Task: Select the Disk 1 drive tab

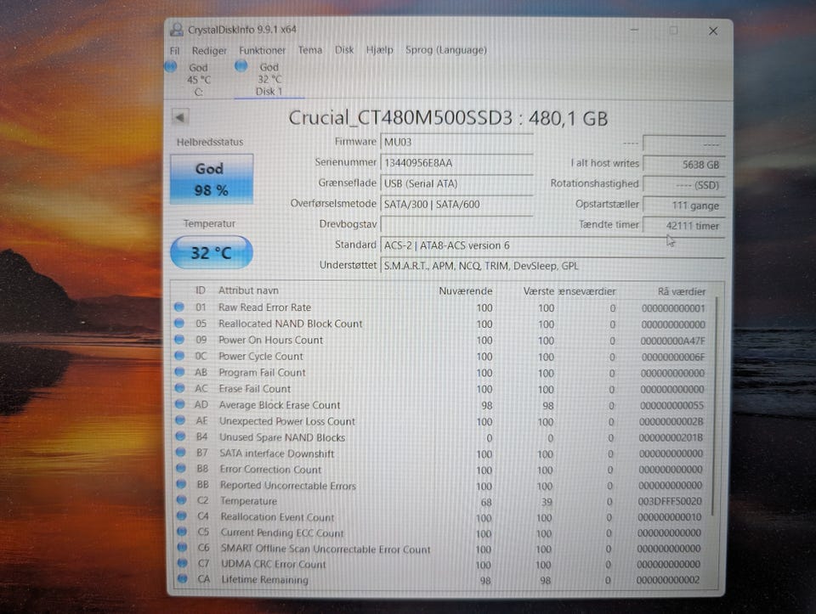Action: coord(269,80)
